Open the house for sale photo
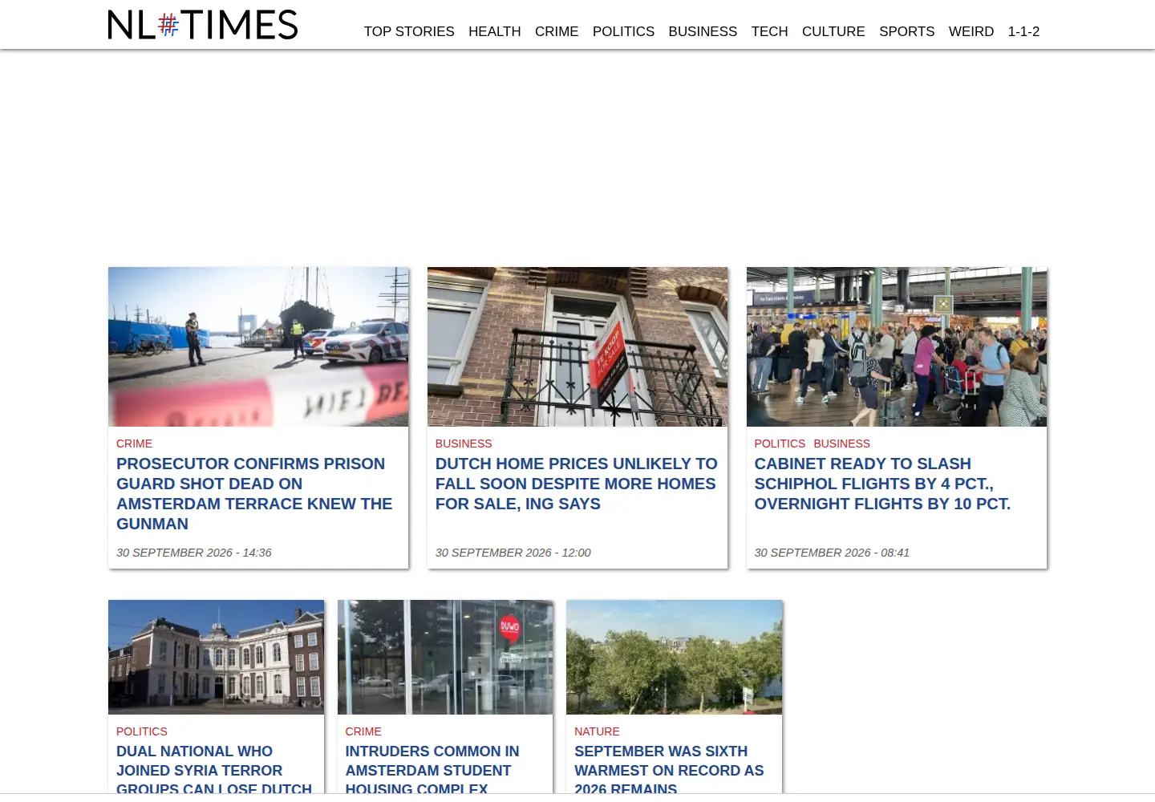The width and height of the screenshot is (1155, 802). coord(577,346)
